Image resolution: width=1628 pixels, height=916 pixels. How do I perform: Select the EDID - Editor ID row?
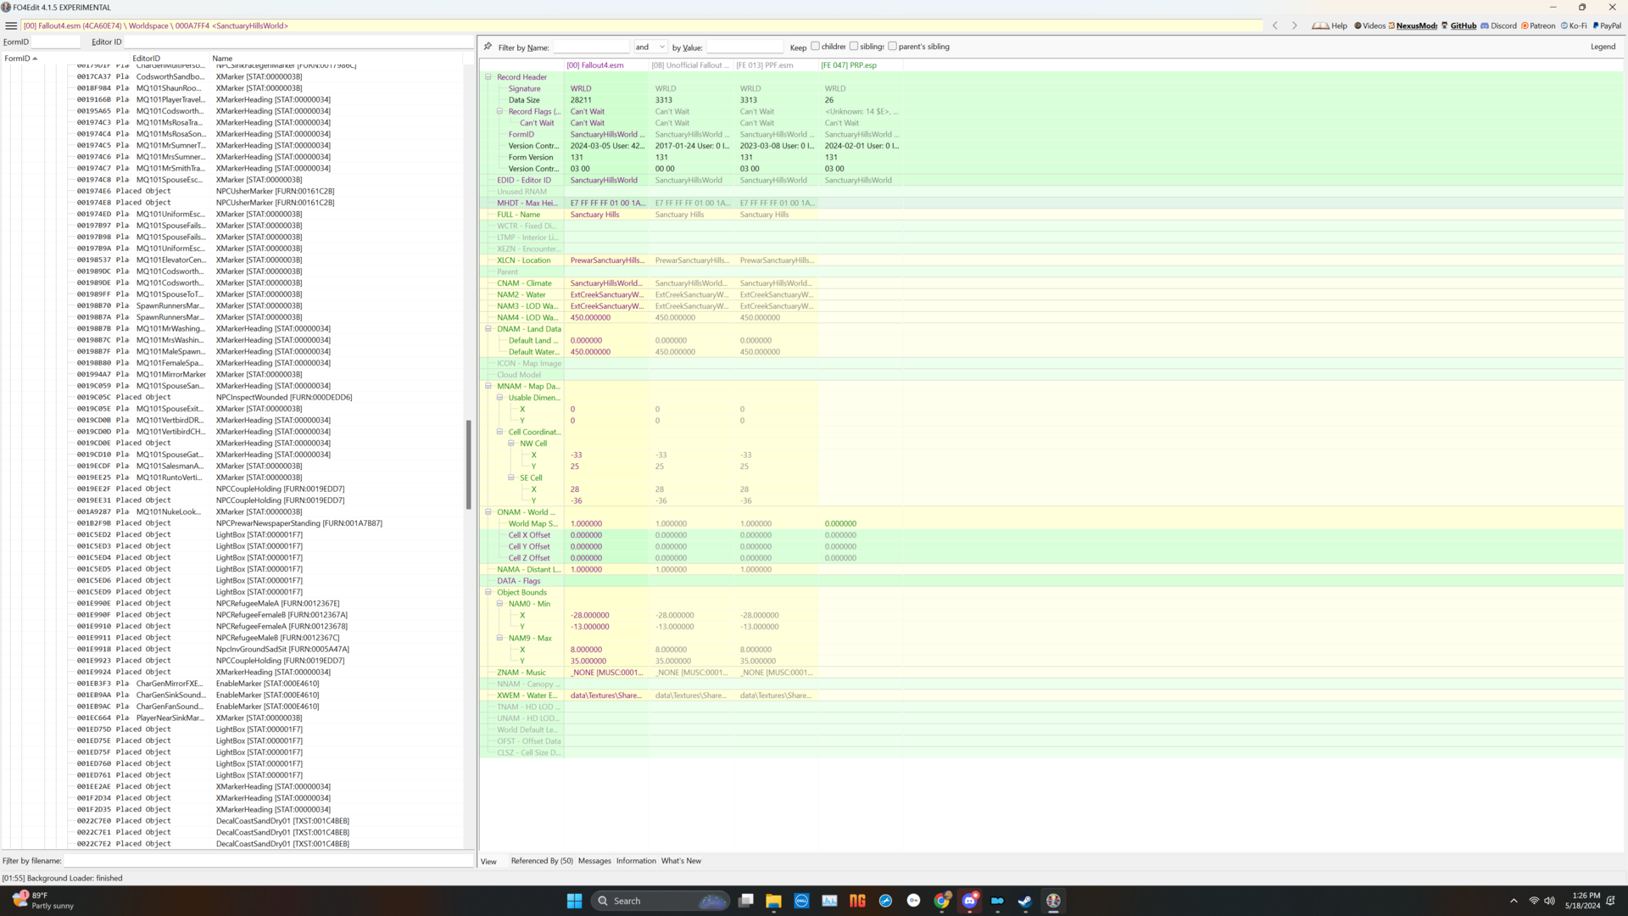point(1051,180)
